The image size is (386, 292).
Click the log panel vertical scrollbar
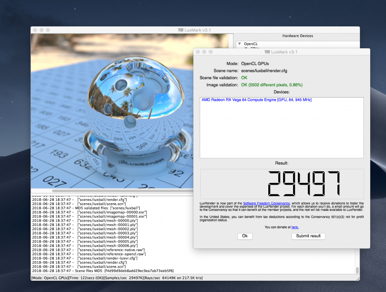click(x=357, y=270)
